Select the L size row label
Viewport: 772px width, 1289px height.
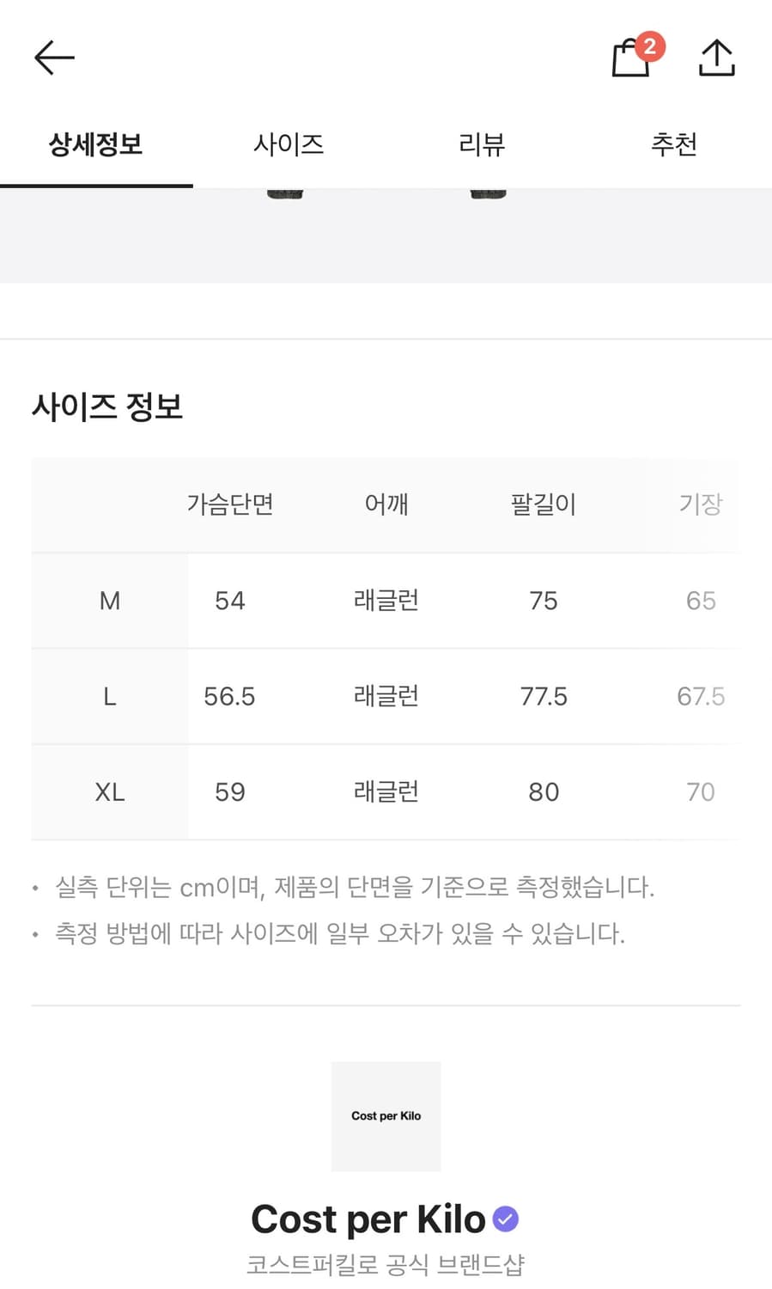tap(109, 696)
